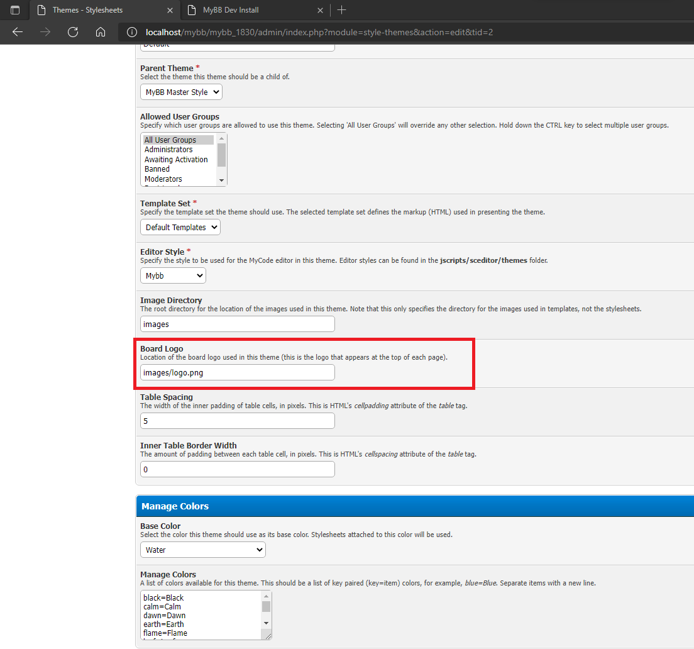Focus the Image Directory text field

coord(237,324)
